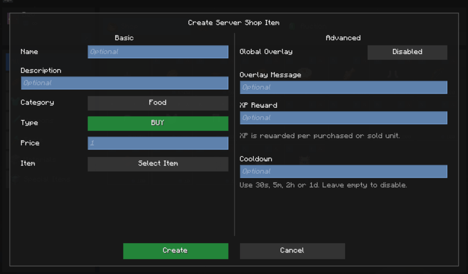Click the Category label
Screen dimensions: 468x274
pos(37,102)
